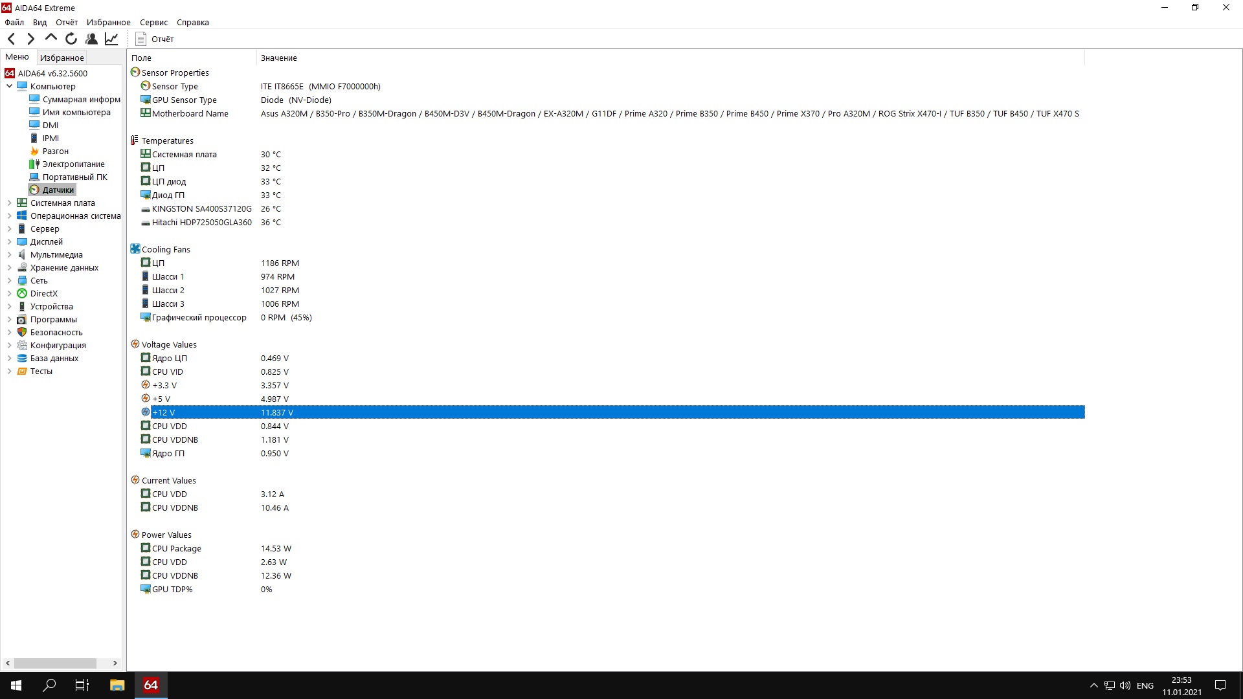Go back with the left arrow toolbar icon
The height and width of the screenshot is (699, 1243).
click(x=11, y=39)
